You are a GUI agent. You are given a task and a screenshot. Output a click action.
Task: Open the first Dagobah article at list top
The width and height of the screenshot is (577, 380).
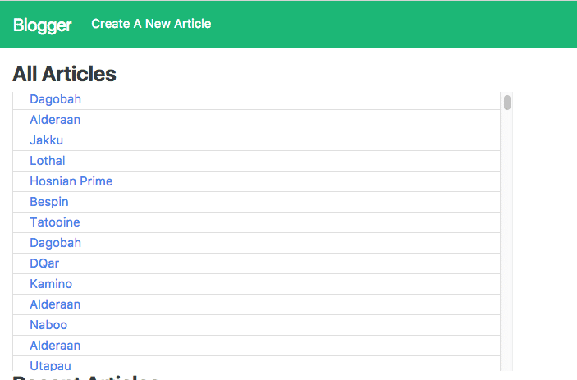click(x=55, y=99)
